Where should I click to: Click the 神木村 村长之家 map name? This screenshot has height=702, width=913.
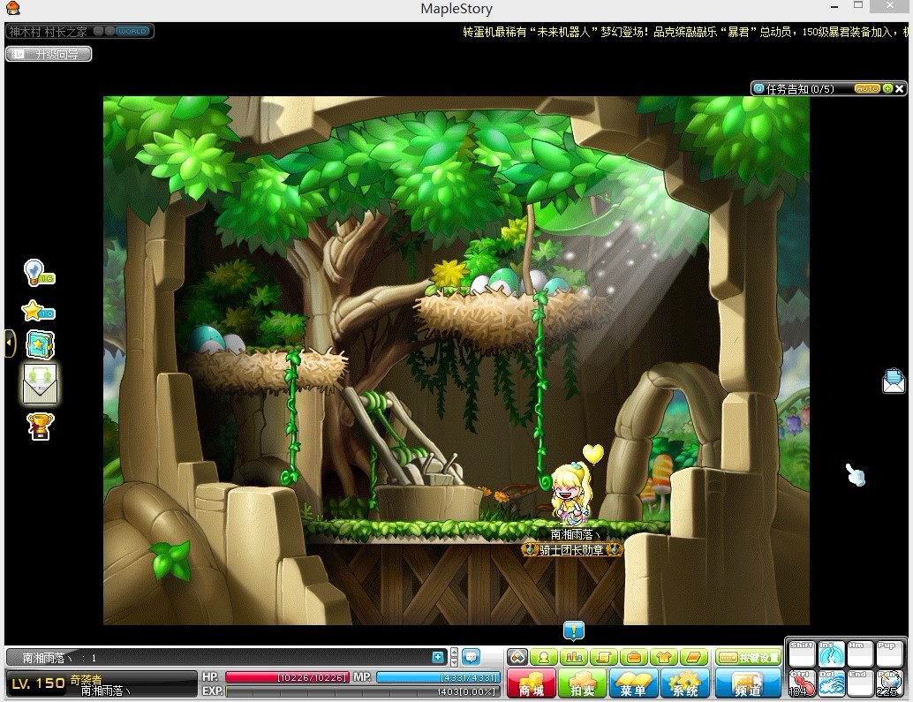pyautogui.click(x=48, y=32)
